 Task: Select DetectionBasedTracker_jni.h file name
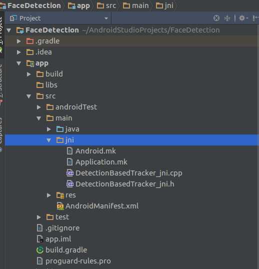[x=125, y=184]
